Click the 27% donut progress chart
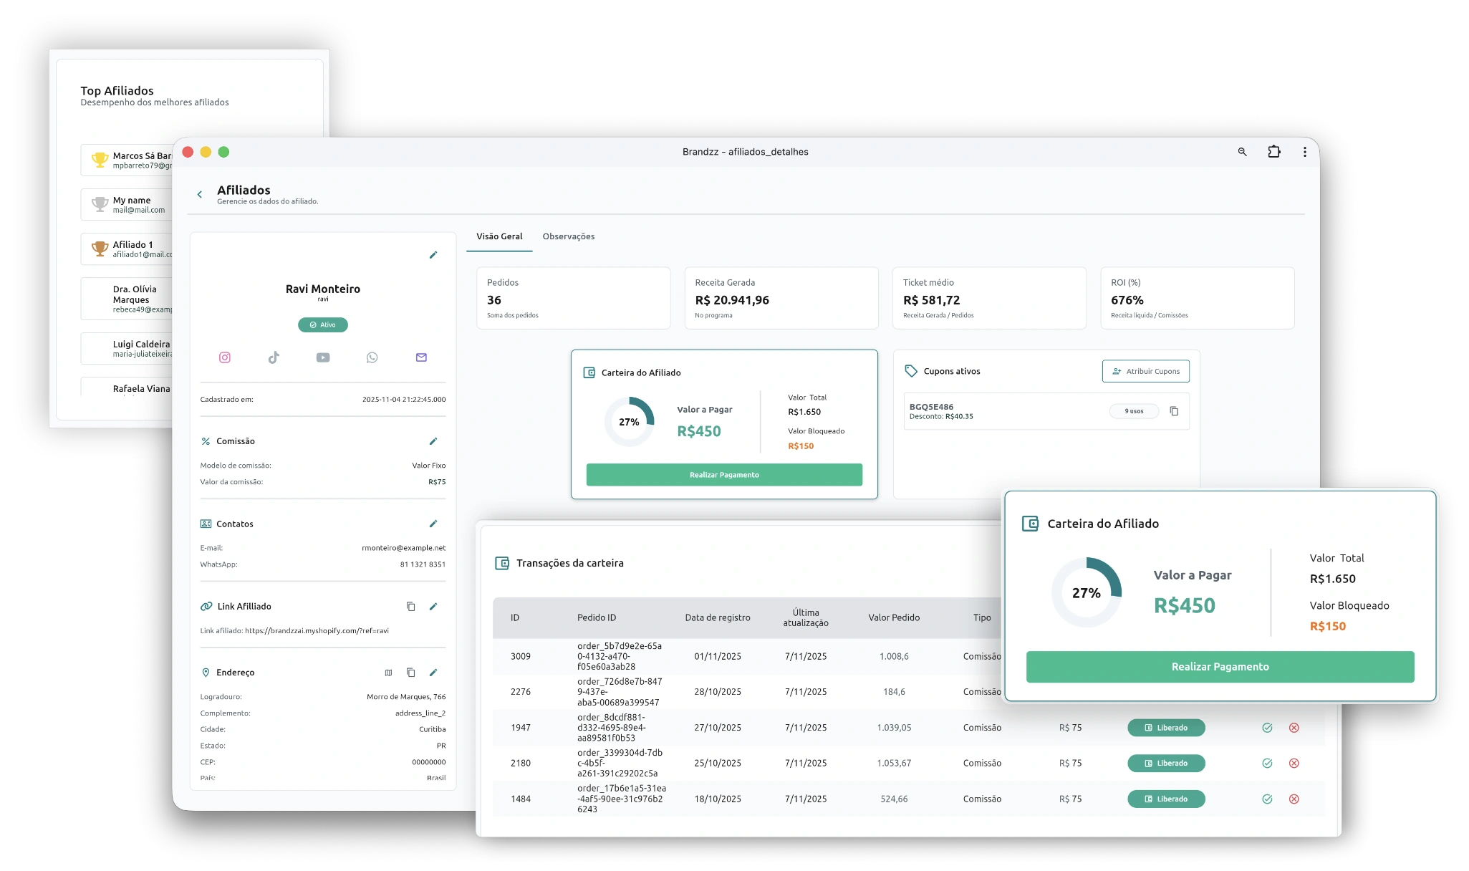The height and width of the screenshot is (871, 1469). tap(629, 422)
